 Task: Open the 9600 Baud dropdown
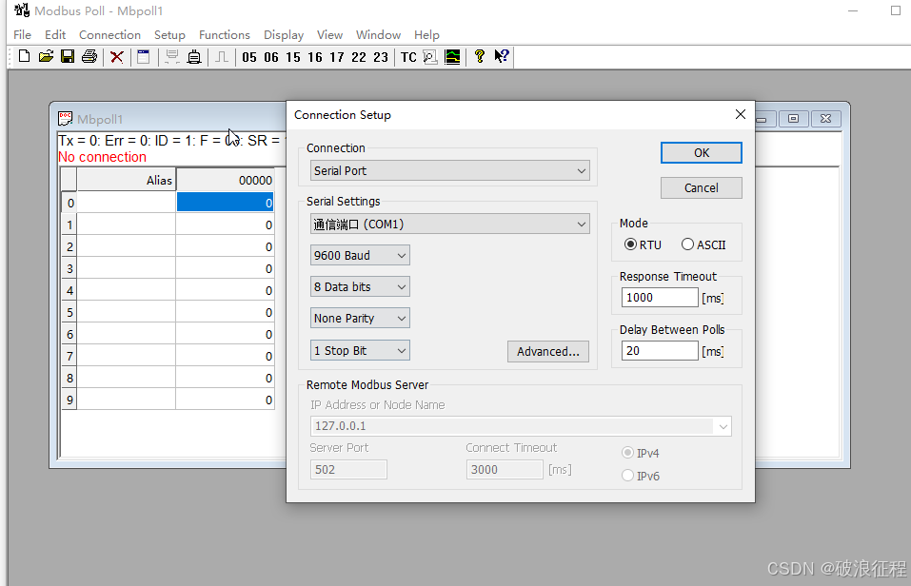pos(360,256)
